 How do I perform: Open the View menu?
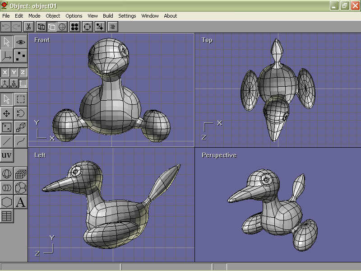tap(93, 16)
